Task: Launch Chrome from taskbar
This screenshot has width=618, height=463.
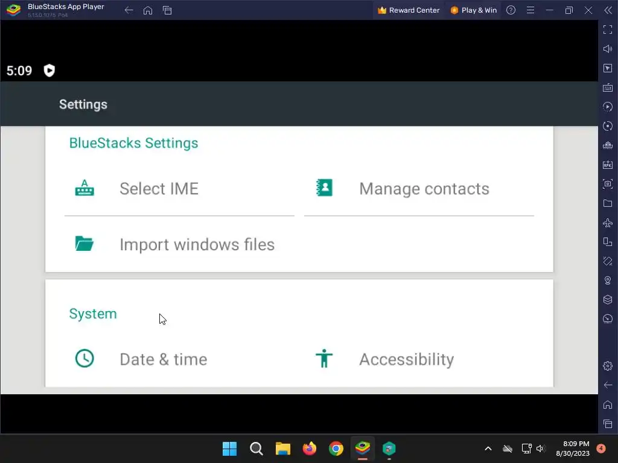Action: click(x=336, y=449)
